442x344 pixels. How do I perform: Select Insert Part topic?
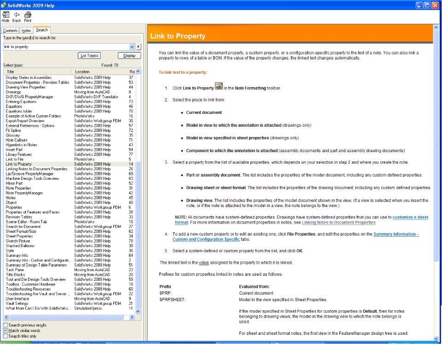(14, 150)
